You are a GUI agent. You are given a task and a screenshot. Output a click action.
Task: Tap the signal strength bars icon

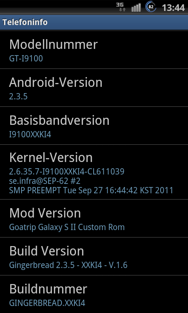click(x=136, y=8)
